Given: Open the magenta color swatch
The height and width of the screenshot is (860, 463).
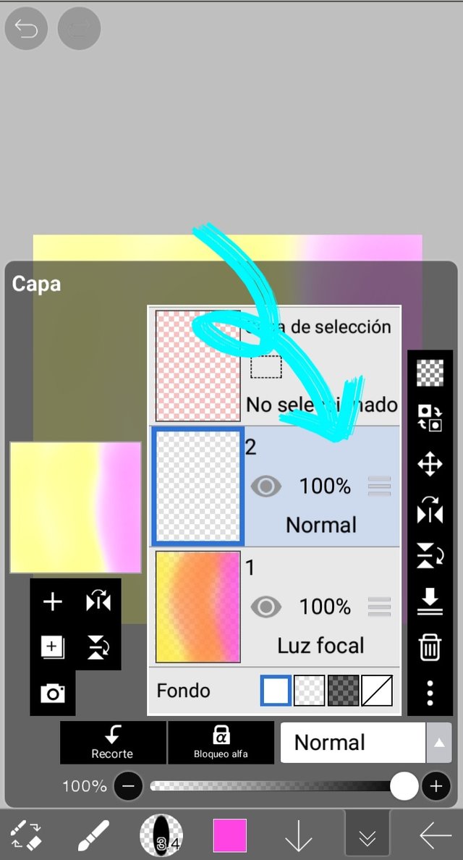Looking at the screenshot, I should (229, 836).
